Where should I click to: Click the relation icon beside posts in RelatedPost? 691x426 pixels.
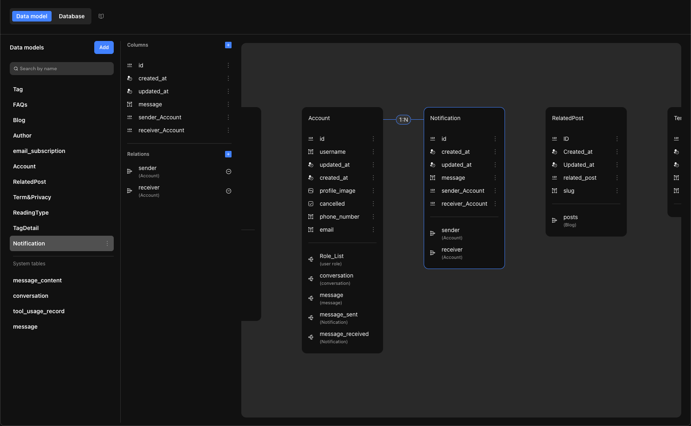point(555,220)
